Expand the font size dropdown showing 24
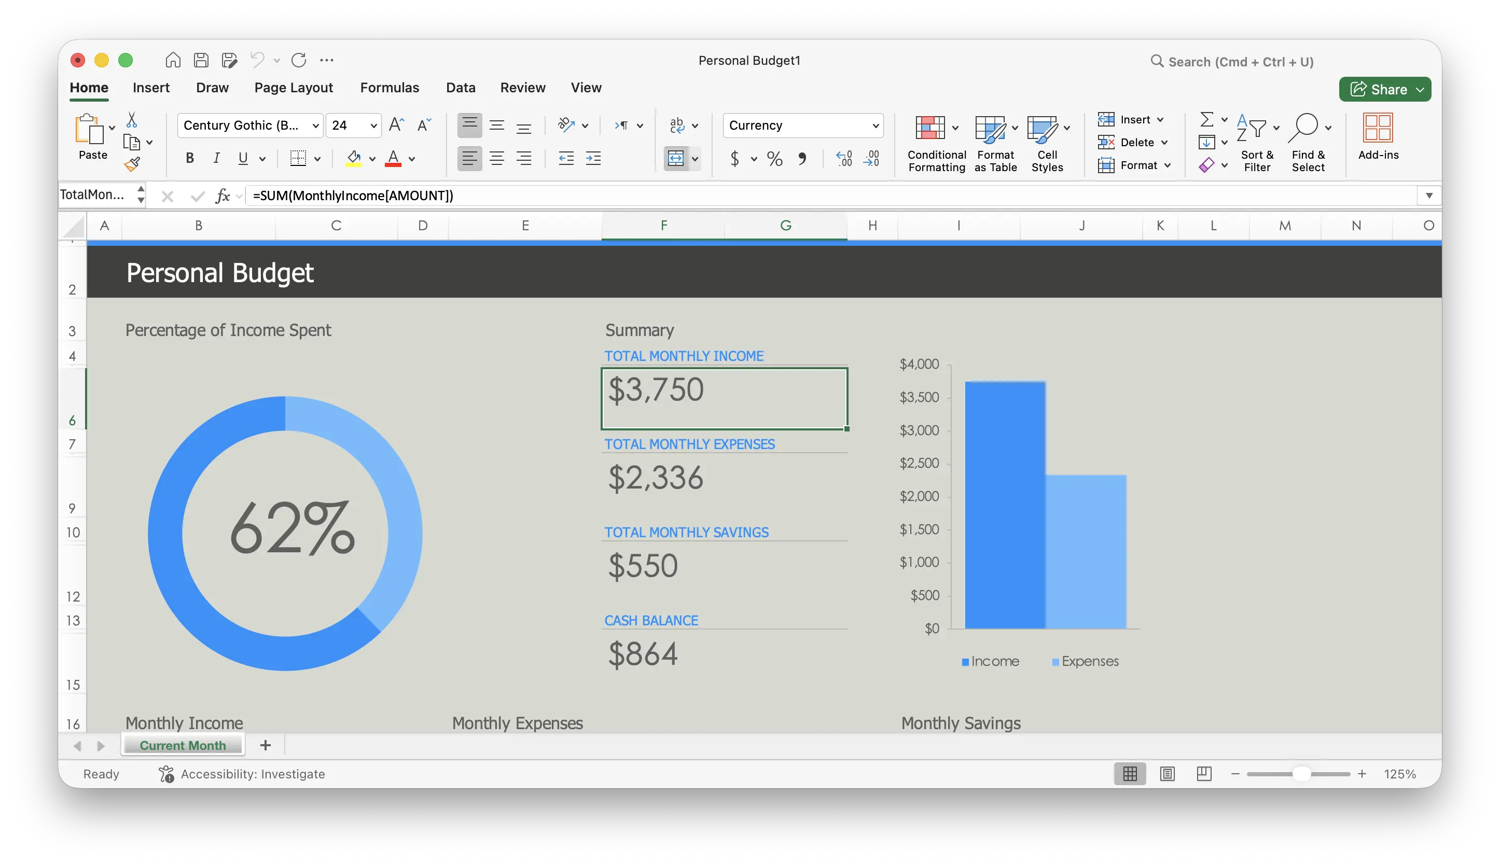Screen dimensions: 1500x865 pos(373,125)
